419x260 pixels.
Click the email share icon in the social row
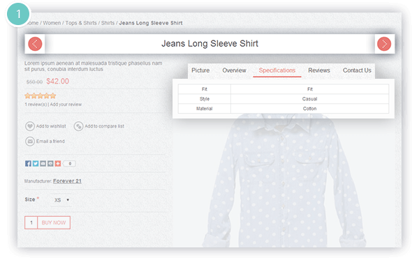[43, 164]
